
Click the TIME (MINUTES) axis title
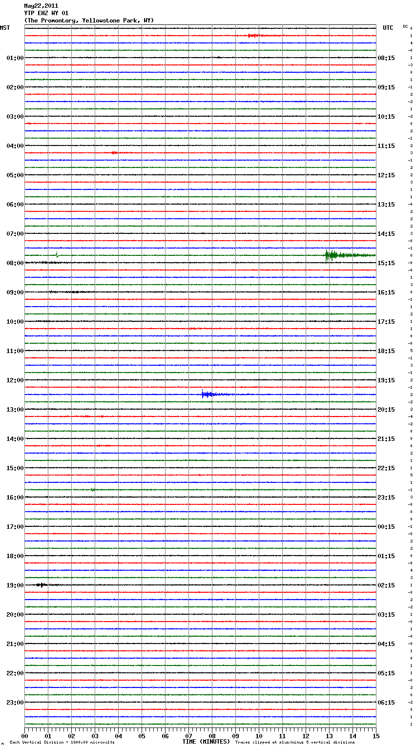[206, 742]
